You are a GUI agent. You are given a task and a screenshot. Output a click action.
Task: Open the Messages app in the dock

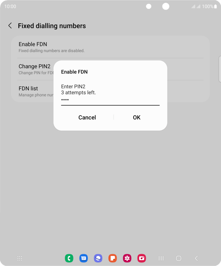(83, 258)
